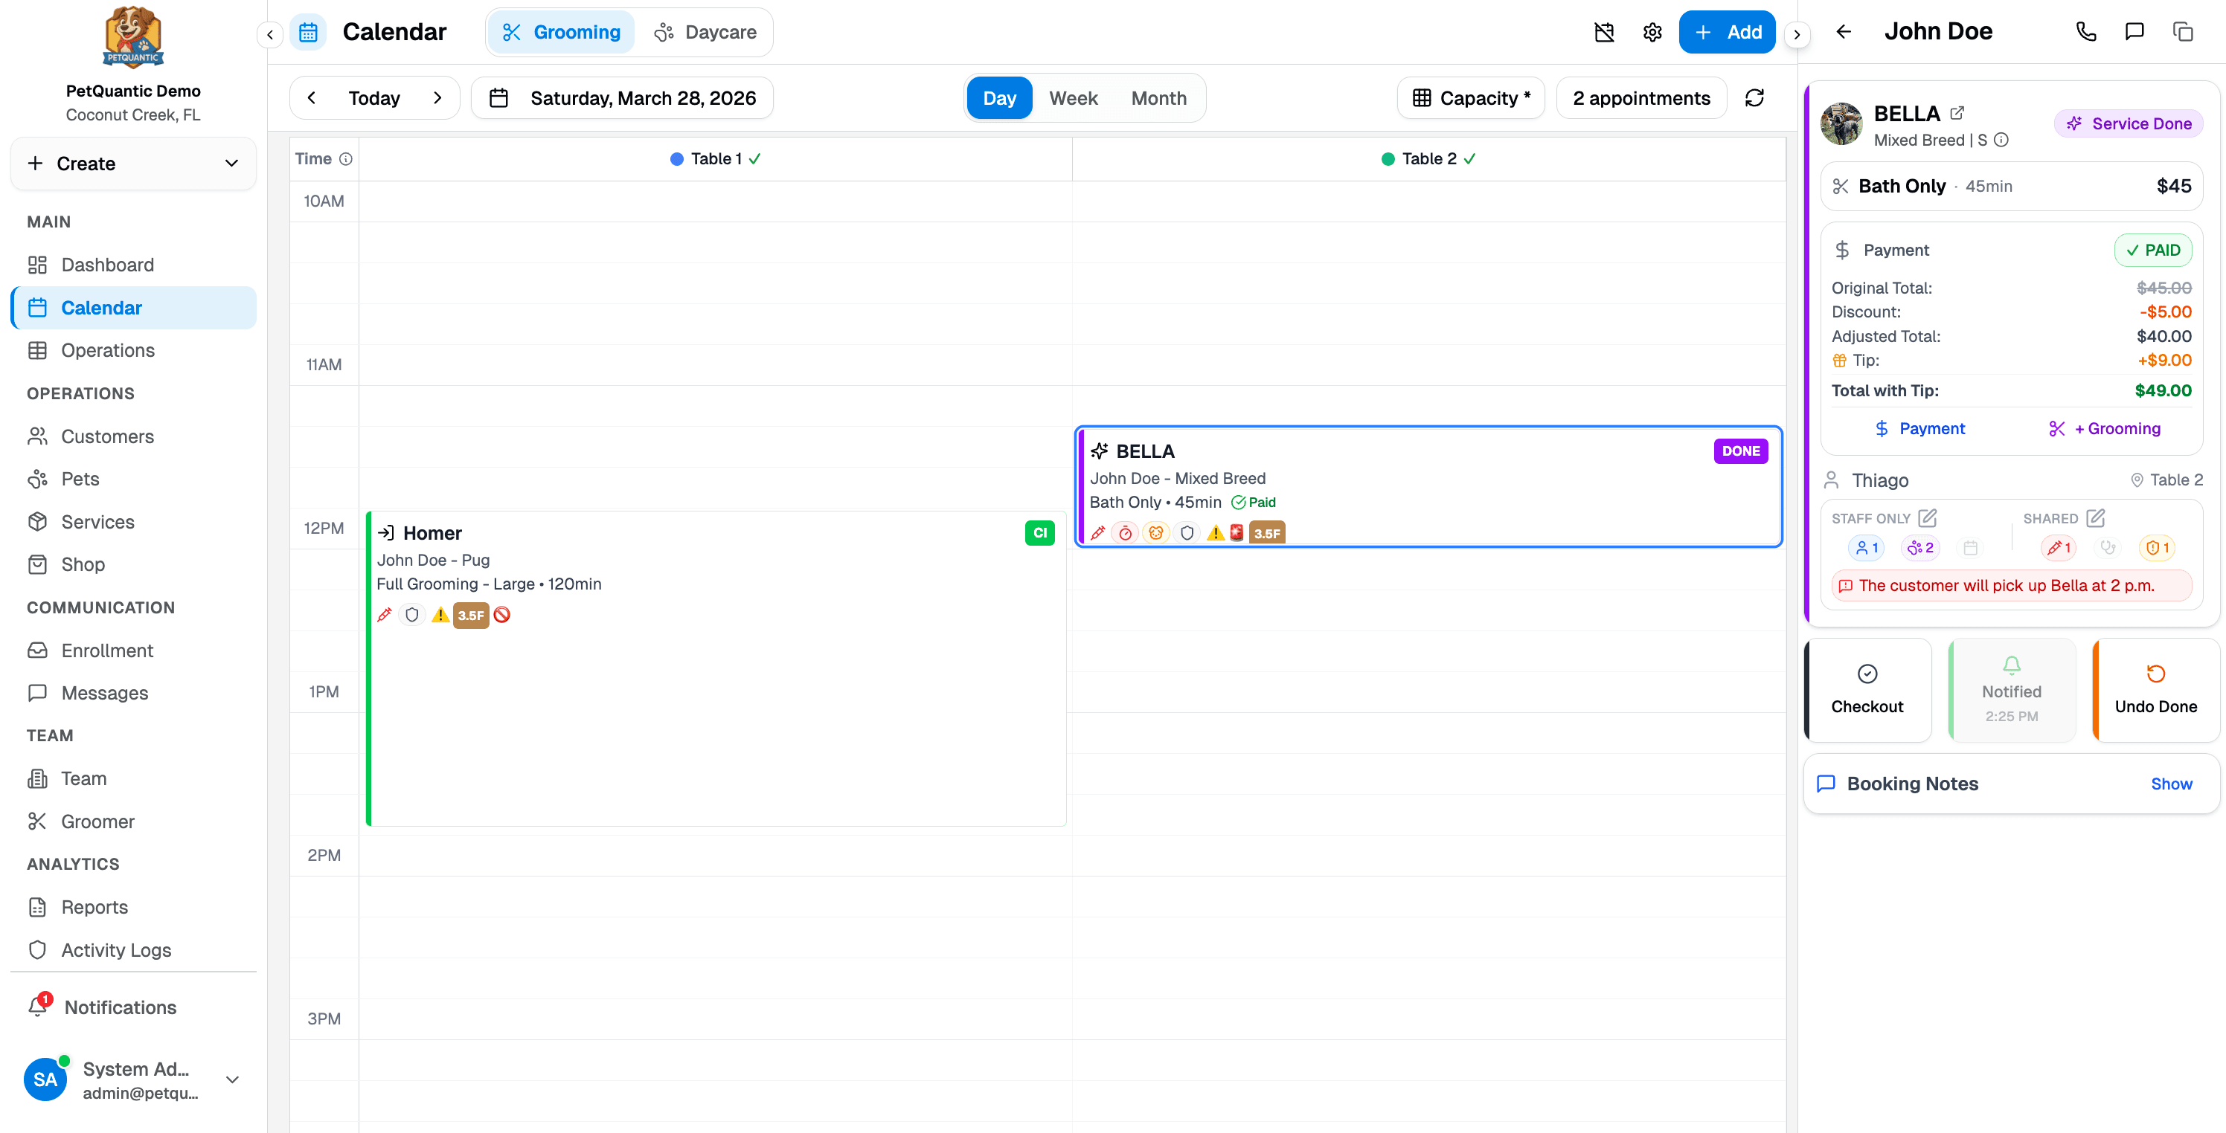The width and height of the screenshot is (2226, 1133).
Task: Switch the calendar to Day view
Action: pos(999,97)
